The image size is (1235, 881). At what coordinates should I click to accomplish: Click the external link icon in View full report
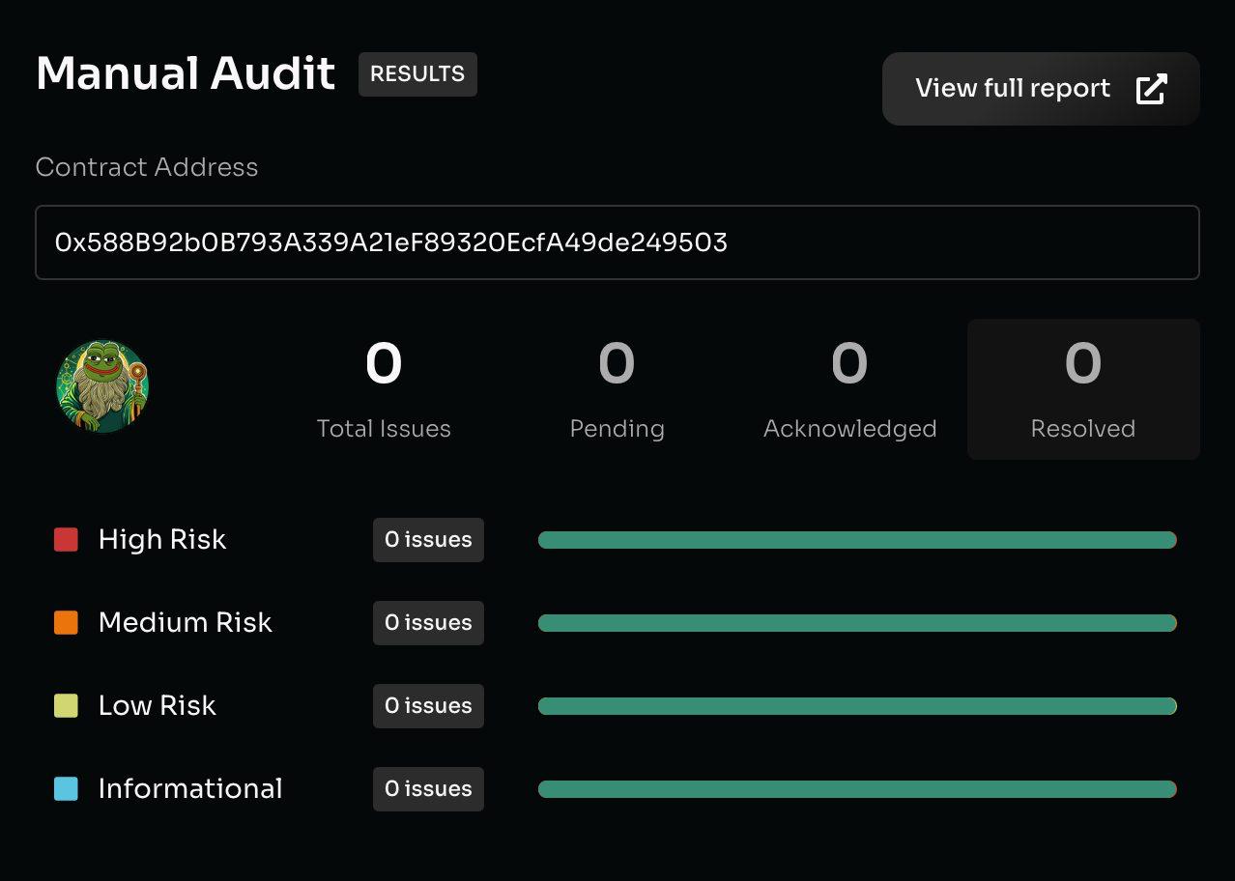tap(1151, 89)
